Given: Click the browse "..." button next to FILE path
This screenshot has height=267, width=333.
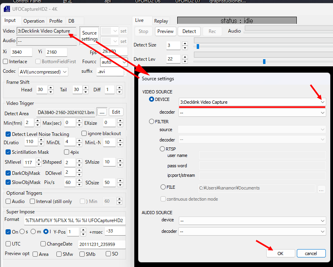Looking at the screenshot, I should click(321, 190).
